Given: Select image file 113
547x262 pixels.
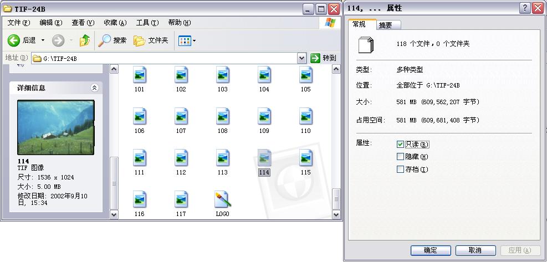Looking at the screenshot, I should click(x=222, y=162).
